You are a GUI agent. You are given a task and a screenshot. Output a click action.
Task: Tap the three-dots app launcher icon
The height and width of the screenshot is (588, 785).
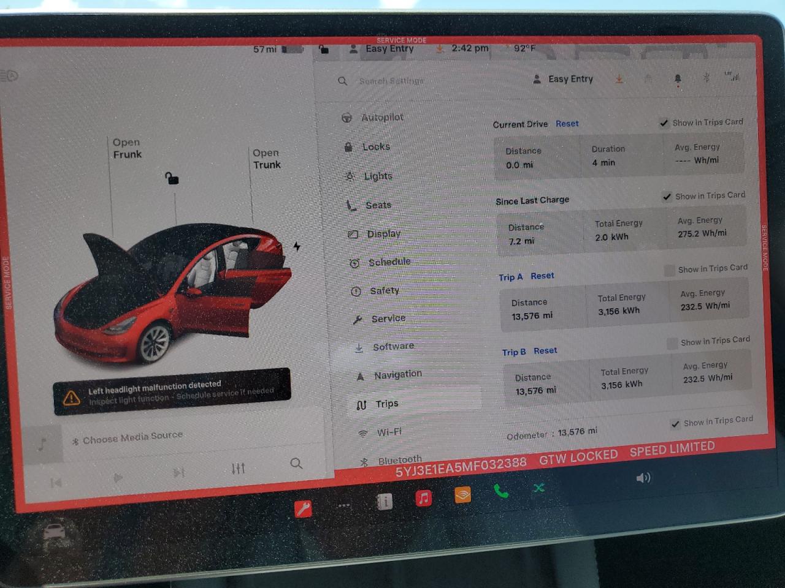343,505
